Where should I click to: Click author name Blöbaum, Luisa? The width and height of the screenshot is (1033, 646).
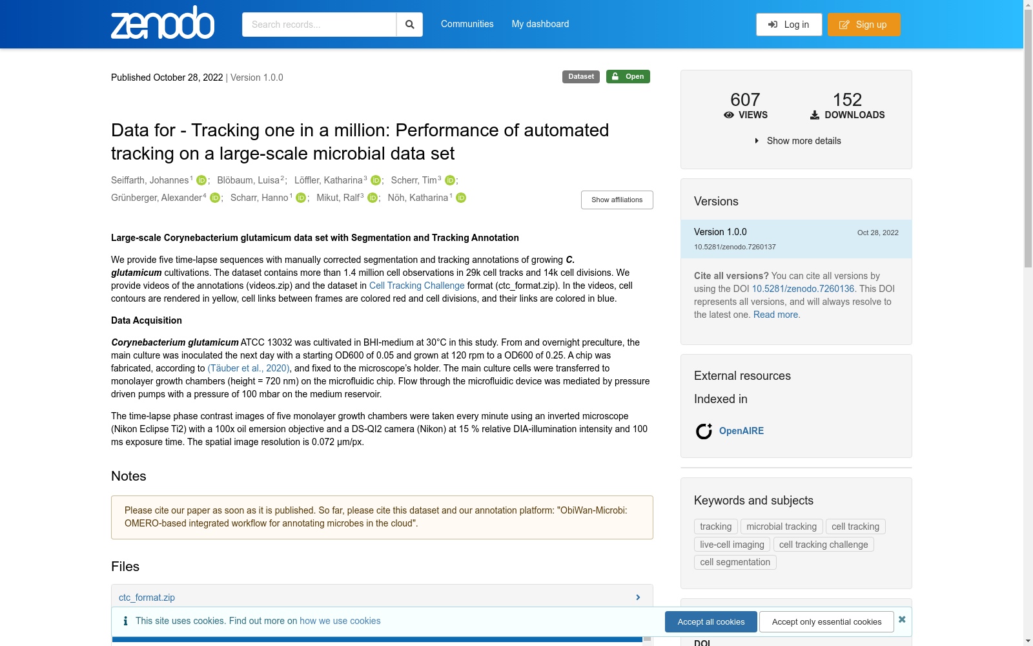pos(249,180)
